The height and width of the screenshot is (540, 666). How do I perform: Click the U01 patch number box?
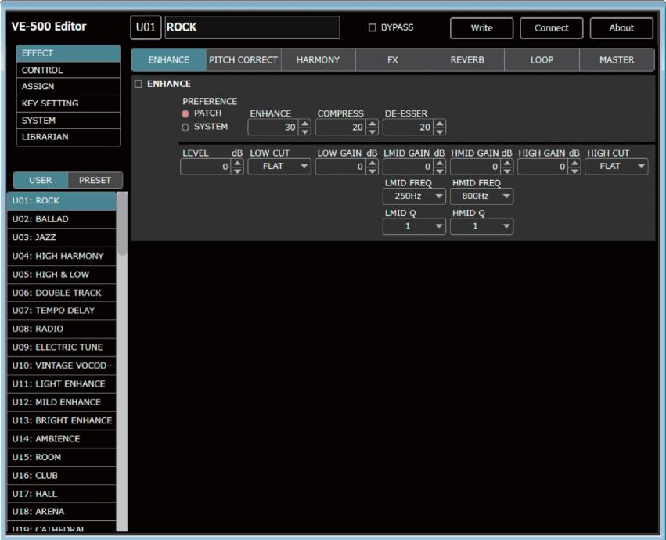click(146, 27)
